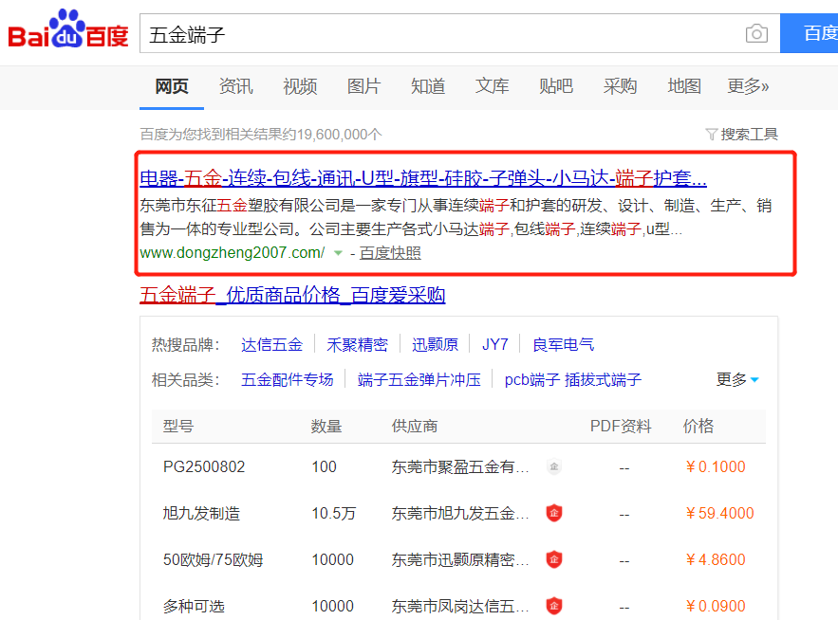Select the pcb端子 插拔式端子 category link
The width and height of the screenshot is (838, 620).
[572, 379]
